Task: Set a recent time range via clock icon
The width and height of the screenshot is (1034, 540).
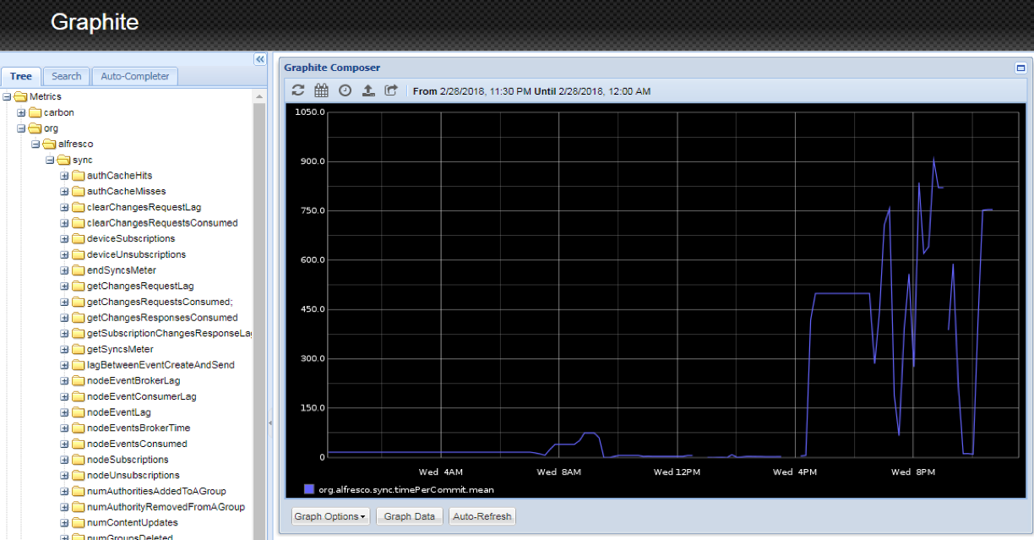Action: click(x=345, y=90)
